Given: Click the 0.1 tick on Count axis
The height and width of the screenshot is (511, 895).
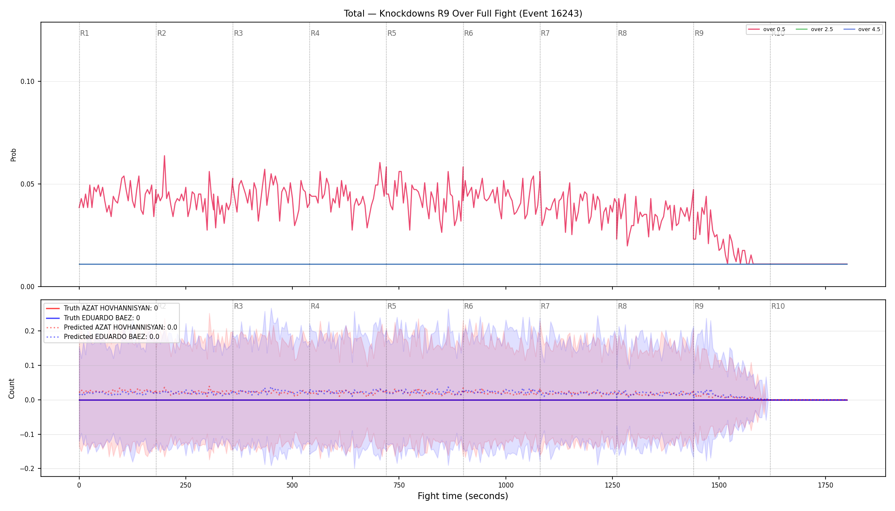Looking at the screenshot, I should pos(29,366).
